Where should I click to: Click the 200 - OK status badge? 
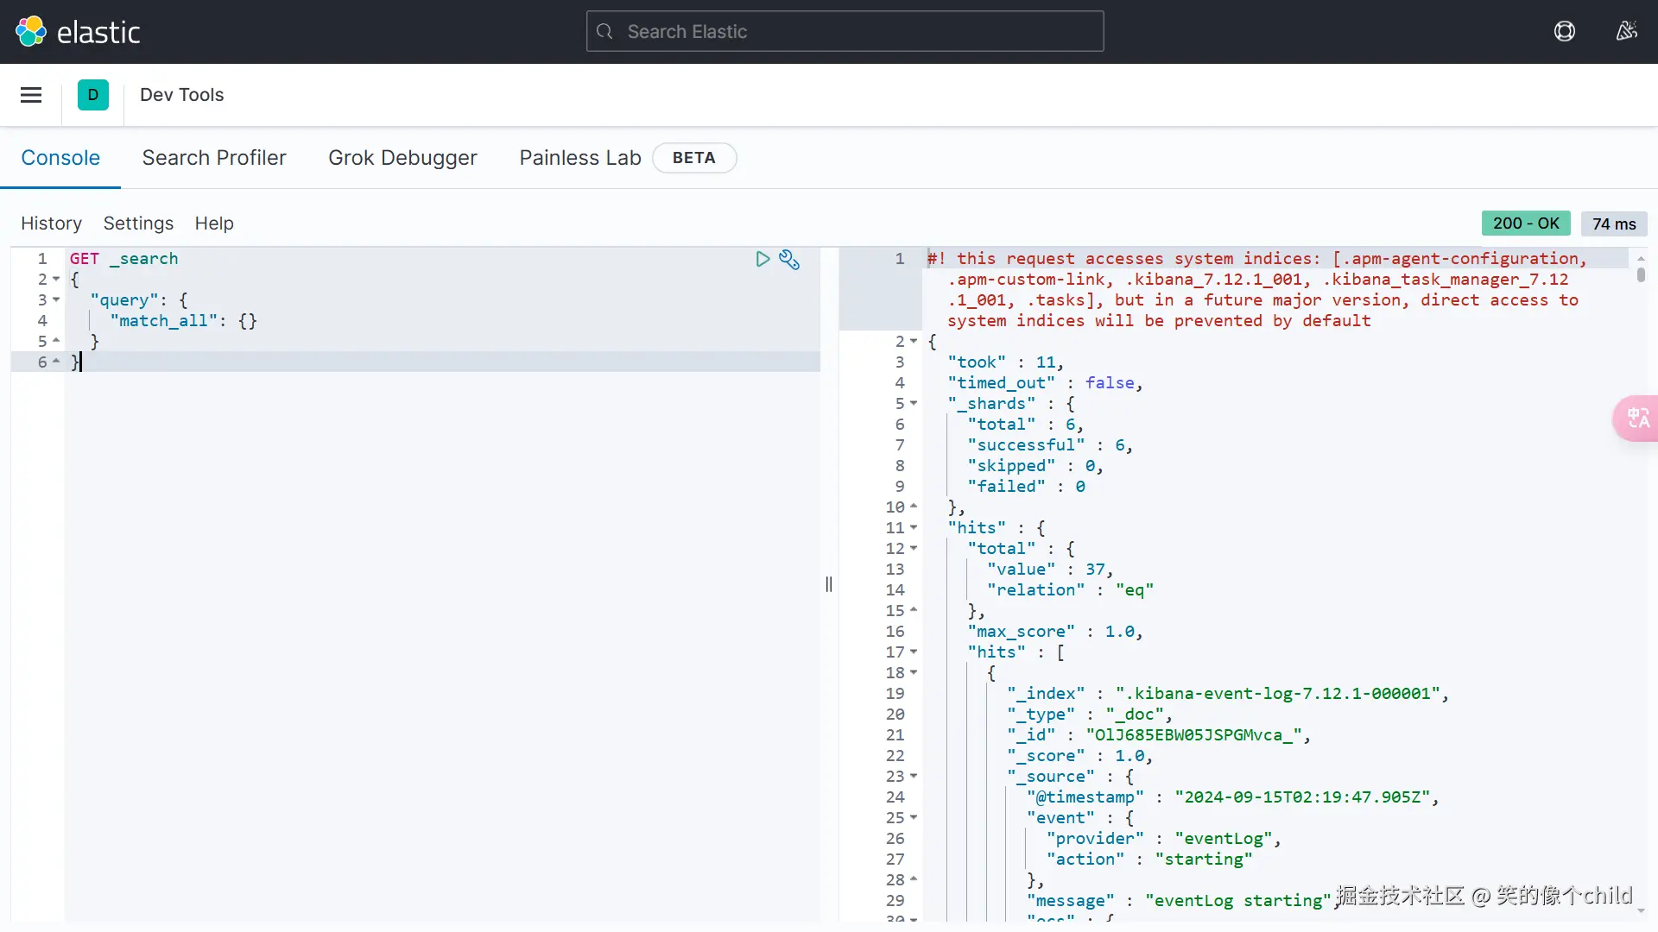pos(1526,224)
